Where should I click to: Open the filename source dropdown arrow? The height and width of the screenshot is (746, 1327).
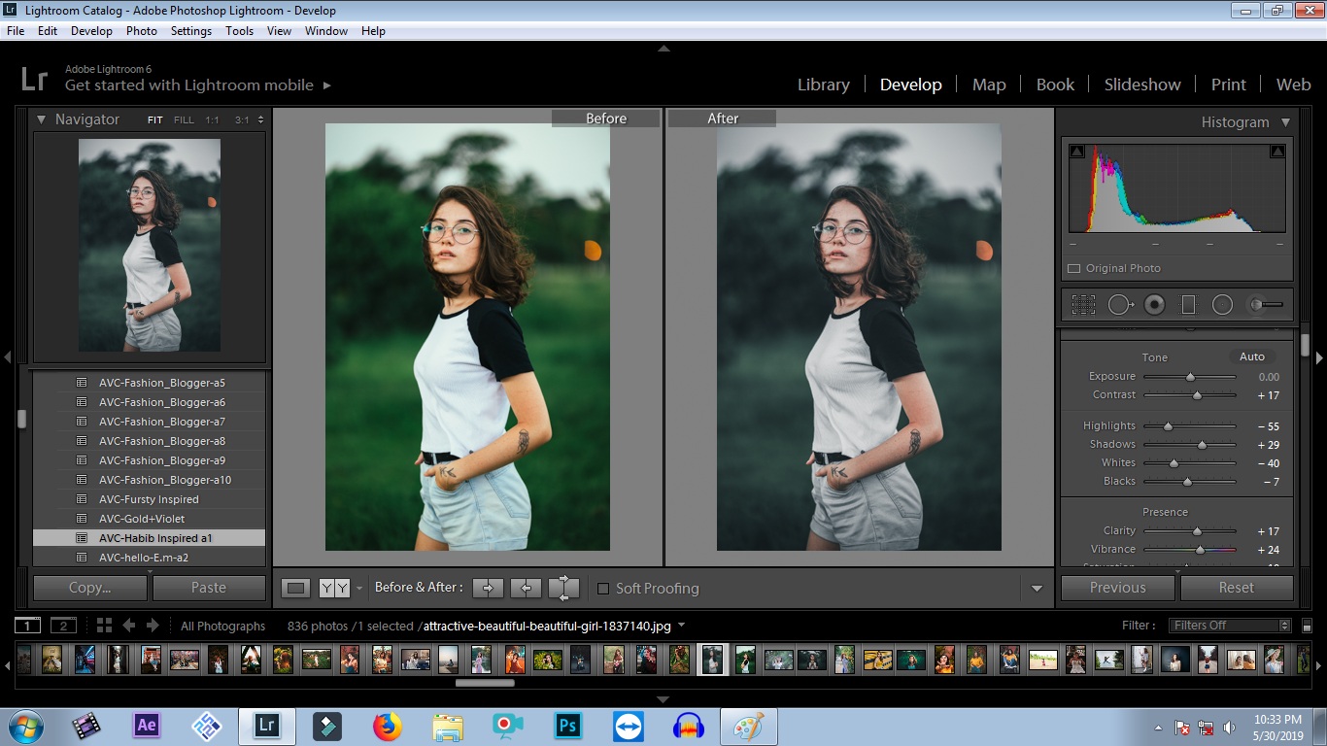pos(681,626)
